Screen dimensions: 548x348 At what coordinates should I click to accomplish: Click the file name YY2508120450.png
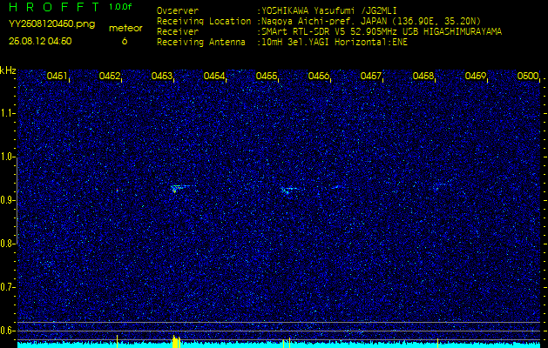(51, 24)
